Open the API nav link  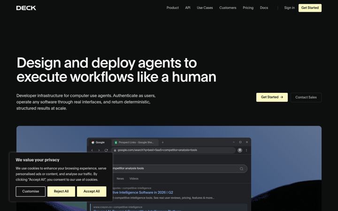188,8
